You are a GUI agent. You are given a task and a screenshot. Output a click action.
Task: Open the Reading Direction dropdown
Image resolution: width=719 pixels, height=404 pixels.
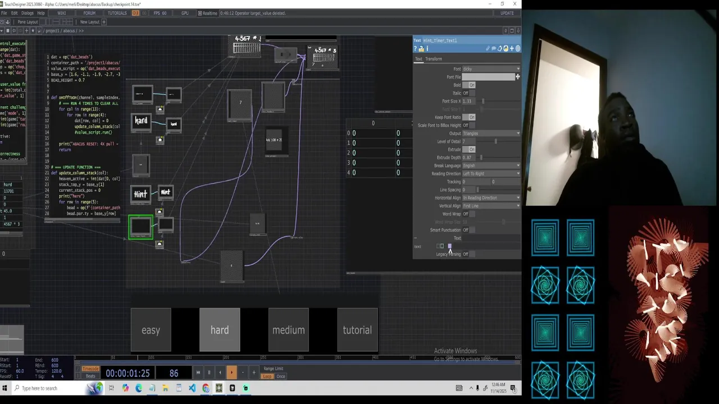pyautogui.click(x=491, y=173)
